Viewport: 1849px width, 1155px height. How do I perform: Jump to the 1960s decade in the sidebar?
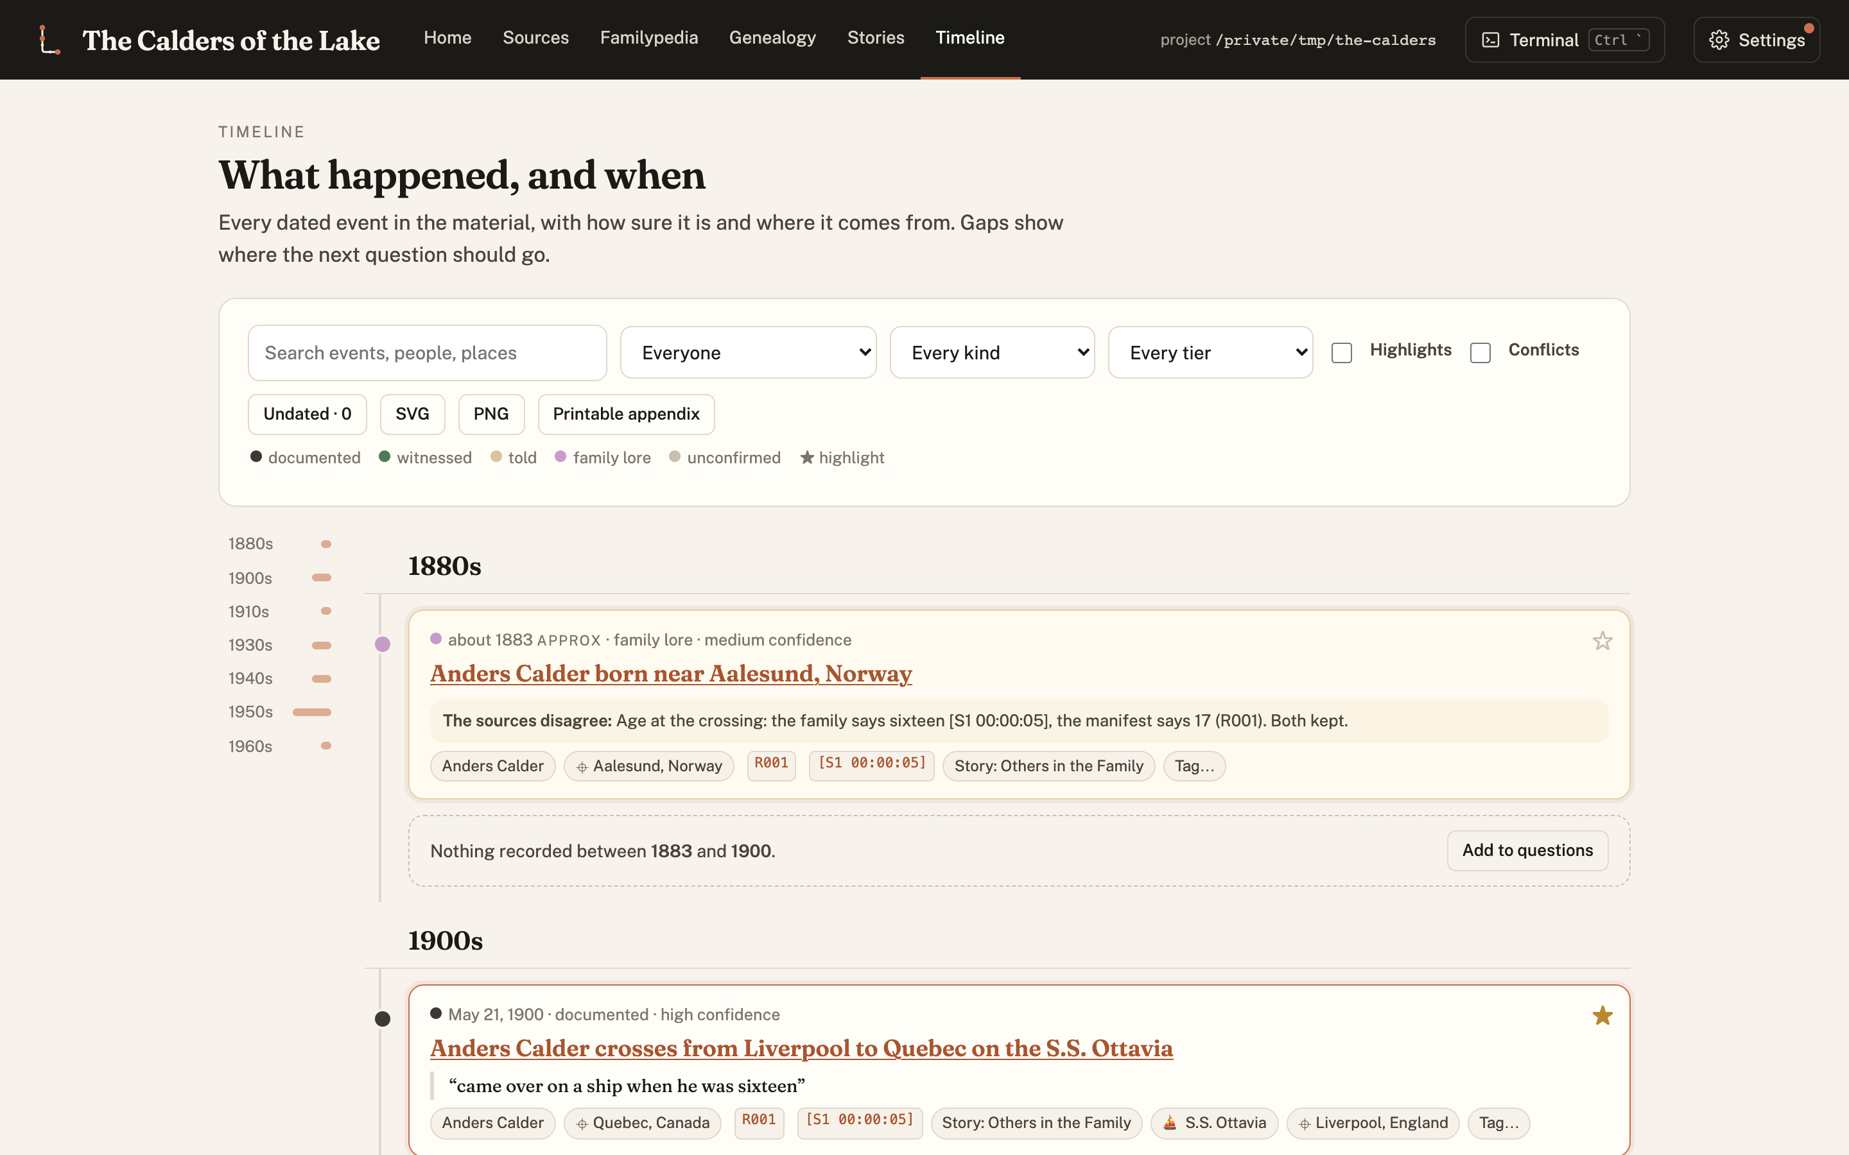pos(280,746)
